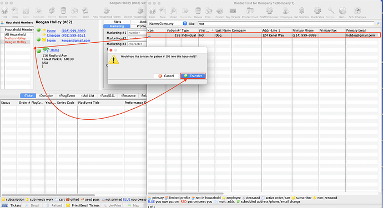Select Mail List tab
This screenshot has height=208, width=383.
click(88, 96)
